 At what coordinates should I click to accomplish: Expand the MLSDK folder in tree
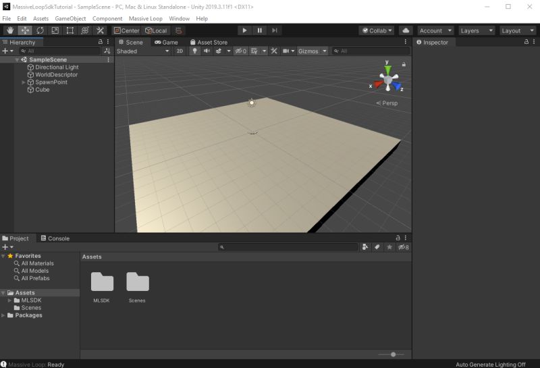click(x=9, y=300)
